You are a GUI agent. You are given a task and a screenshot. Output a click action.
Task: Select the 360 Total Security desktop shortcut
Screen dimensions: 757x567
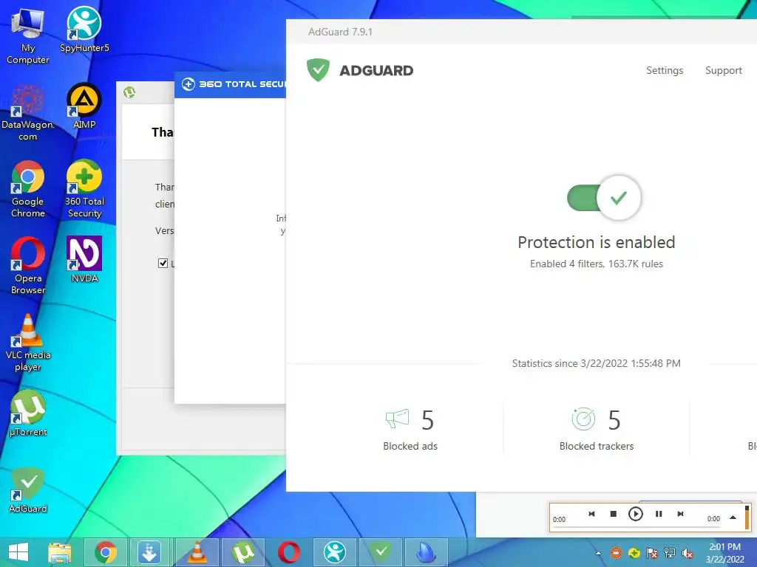pyautogui.click(x=84, y=189)
